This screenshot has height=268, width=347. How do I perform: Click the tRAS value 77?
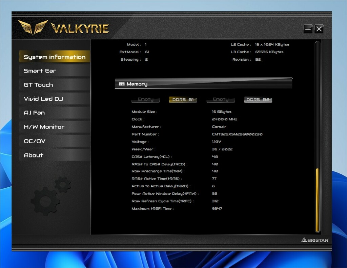tap(214, 179)
